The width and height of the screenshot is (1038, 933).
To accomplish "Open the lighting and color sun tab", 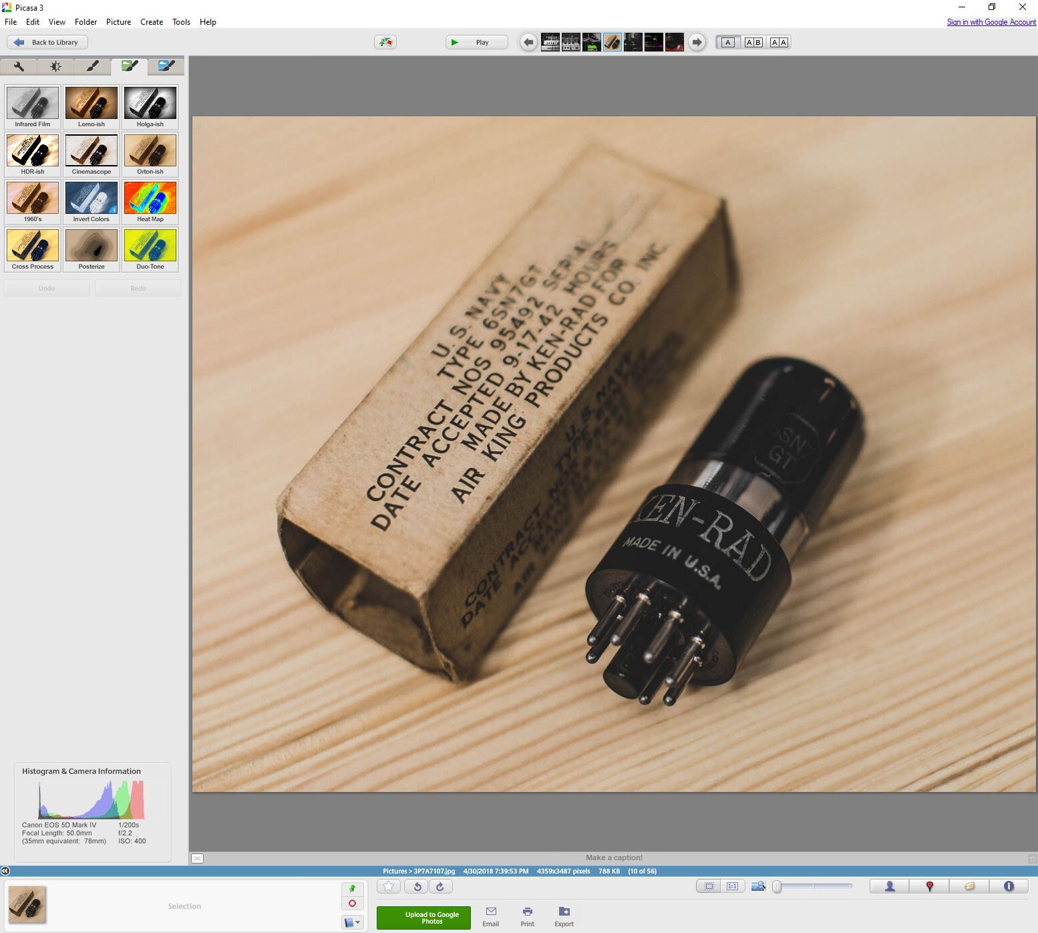I will pyautogui.click(x=55, y=66).
